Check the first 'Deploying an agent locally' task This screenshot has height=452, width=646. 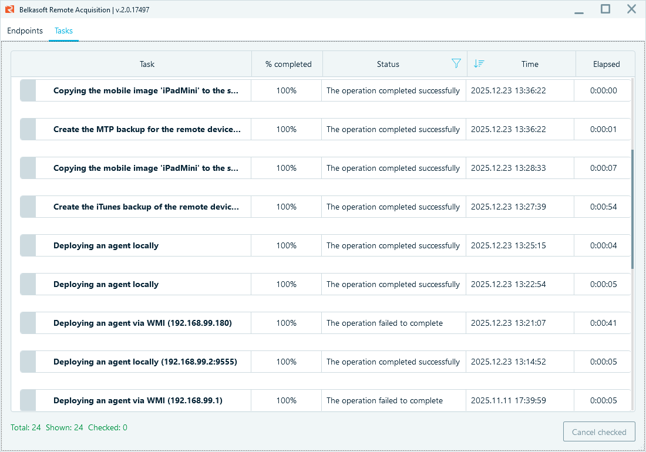27,245
